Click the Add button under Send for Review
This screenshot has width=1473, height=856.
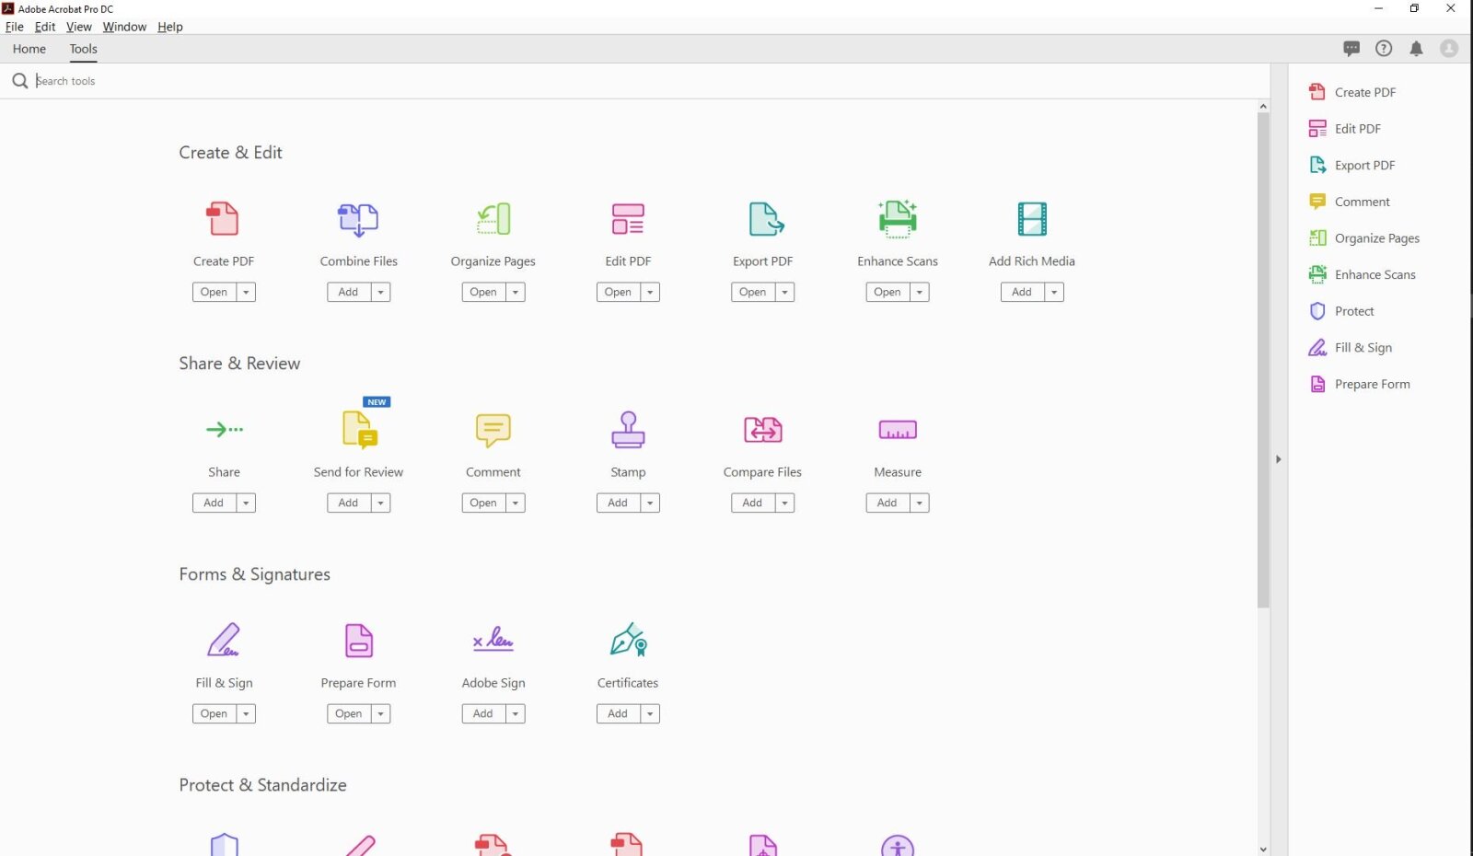347,503
